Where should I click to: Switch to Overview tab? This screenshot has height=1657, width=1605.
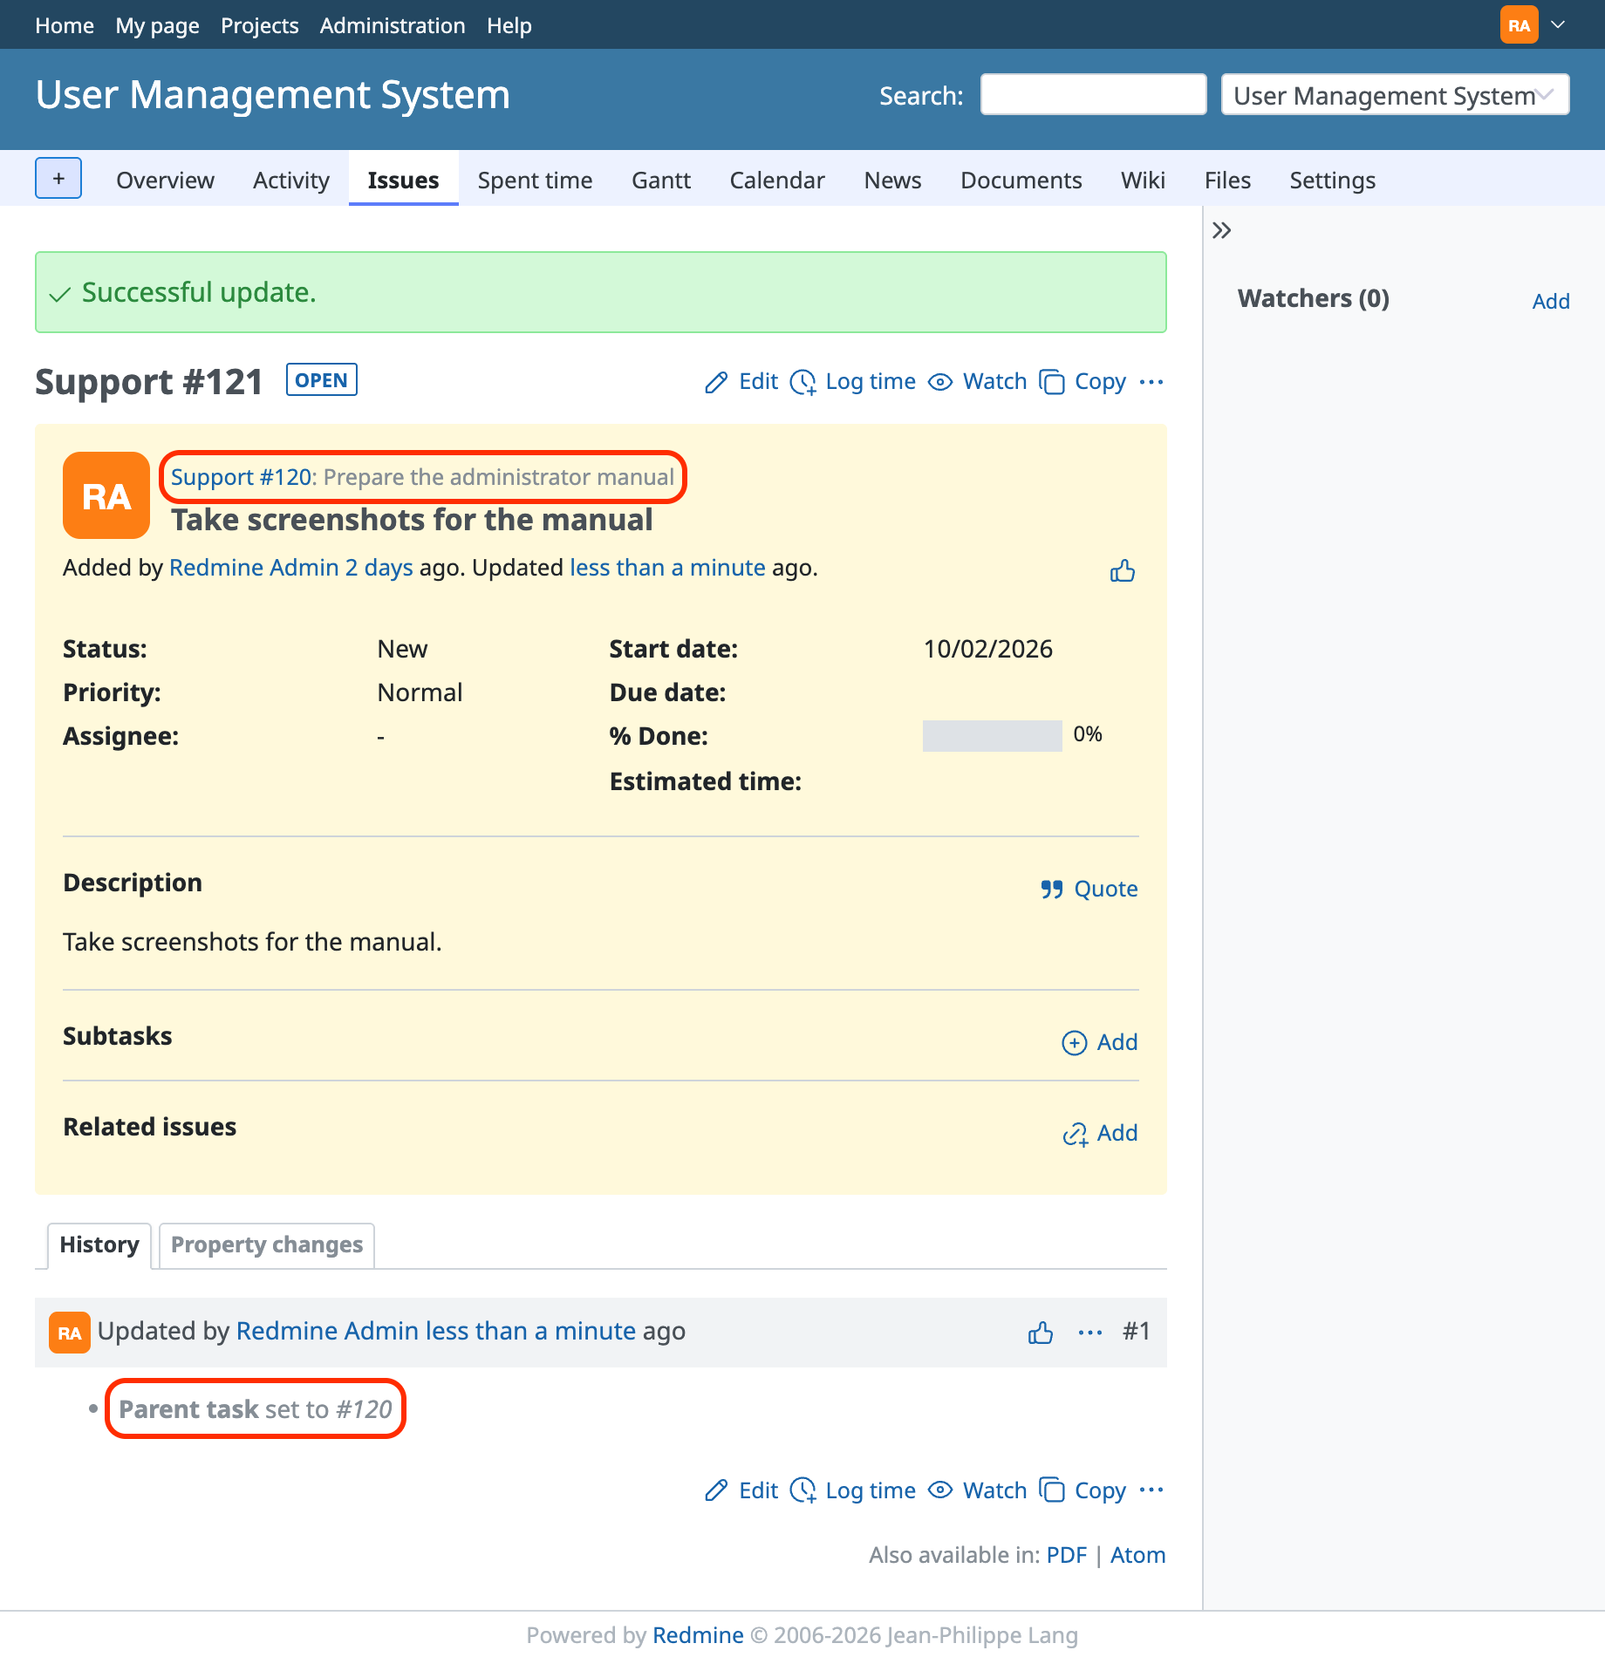pos(165,180)
